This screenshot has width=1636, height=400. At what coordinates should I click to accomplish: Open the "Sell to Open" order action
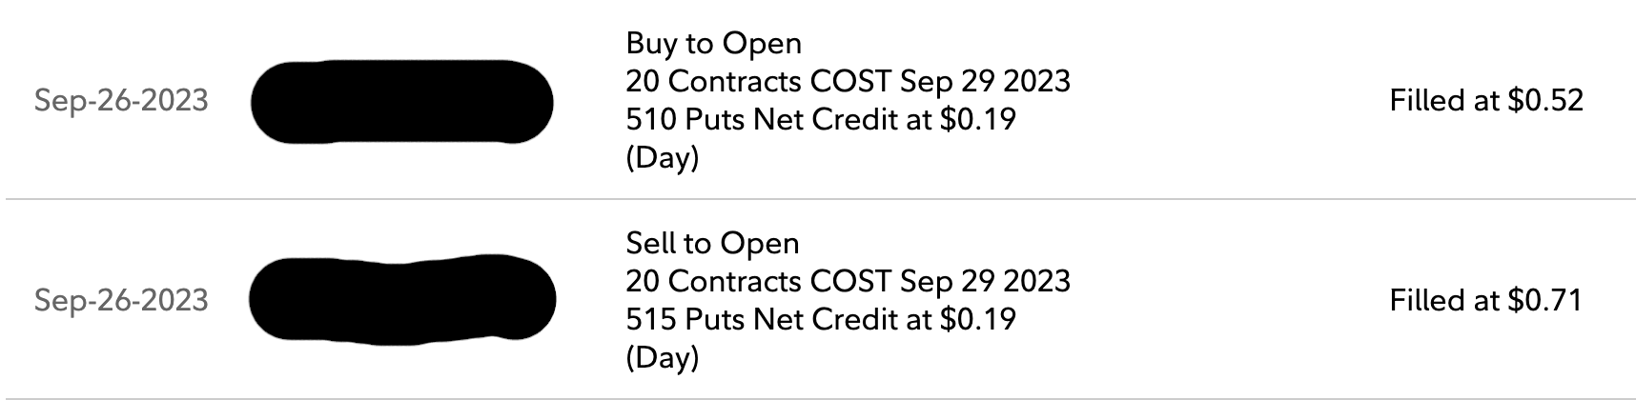[x=712, y=243]
